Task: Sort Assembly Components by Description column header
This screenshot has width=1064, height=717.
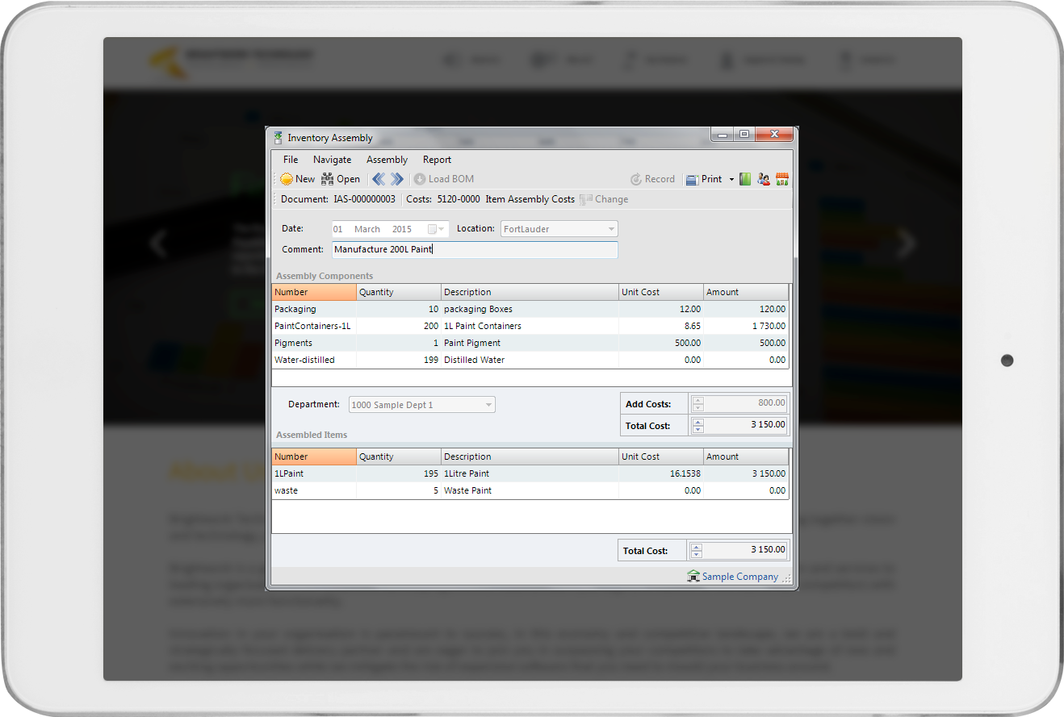Action: (529, 292)
